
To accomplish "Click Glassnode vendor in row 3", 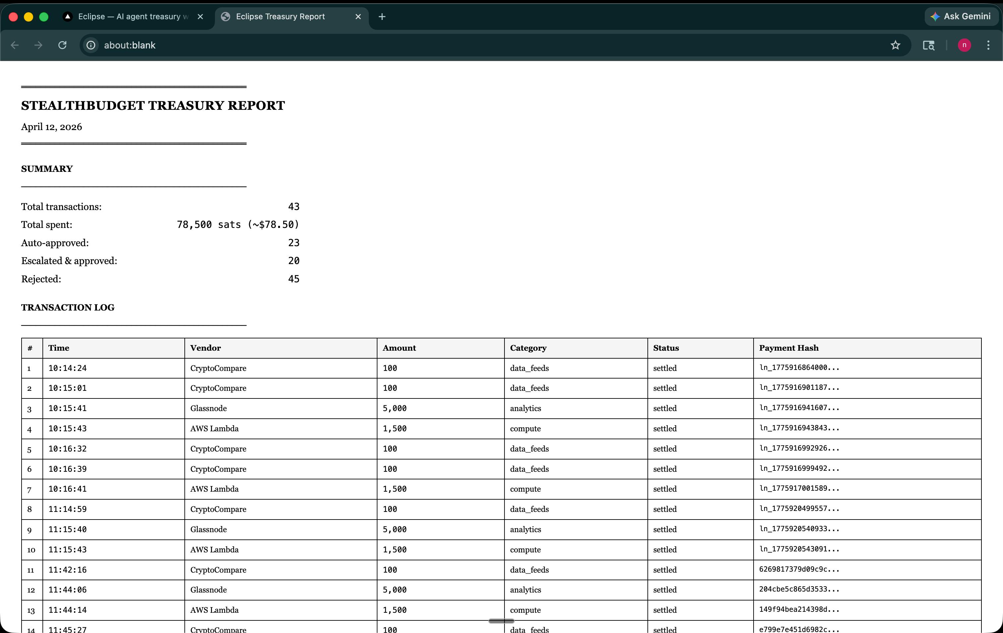I will [x=208, y=408].
